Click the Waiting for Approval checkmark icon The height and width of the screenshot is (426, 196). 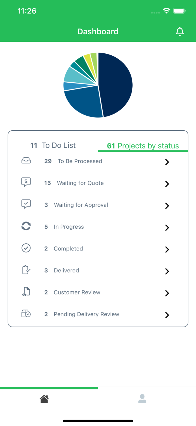(26, 204)
